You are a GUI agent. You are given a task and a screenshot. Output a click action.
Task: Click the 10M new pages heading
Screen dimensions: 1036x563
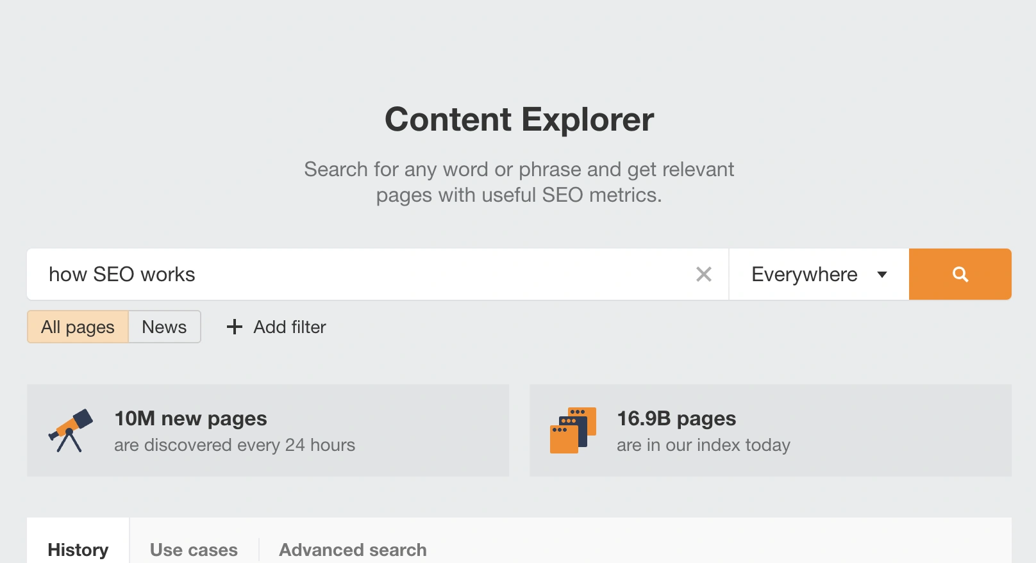(x=190, y=418)
